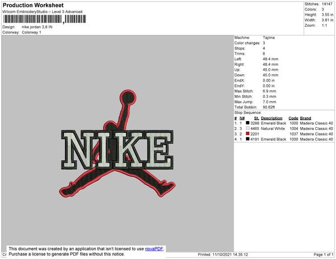Click the Nike Jordan embroidery design preview
The image size is (336, 259).
(117, 143)
